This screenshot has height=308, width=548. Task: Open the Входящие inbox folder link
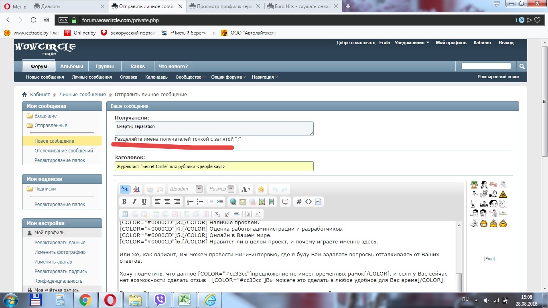(45, 116)
